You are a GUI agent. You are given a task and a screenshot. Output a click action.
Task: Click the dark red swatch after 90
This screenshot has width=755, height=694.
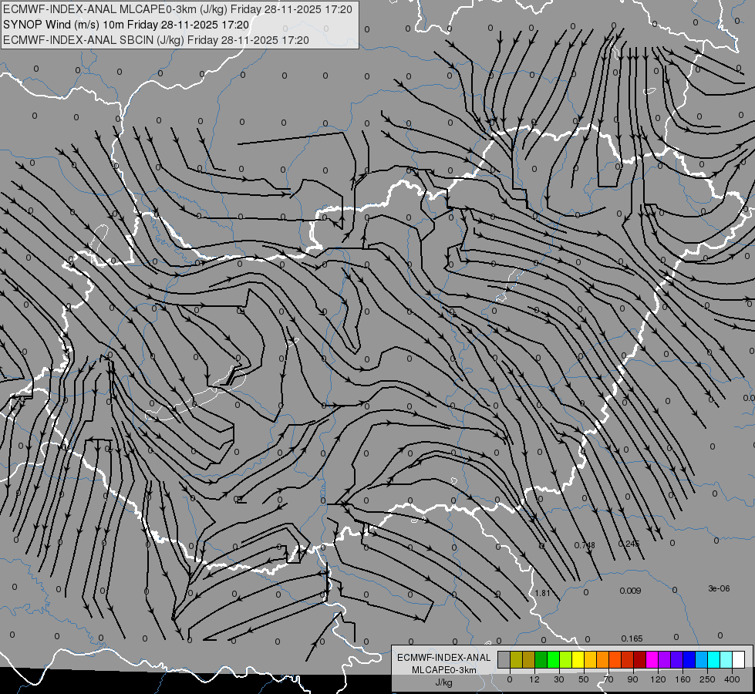(x=640, y=659)
